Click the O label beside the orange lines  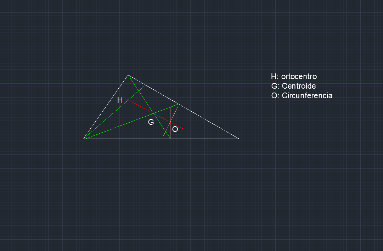(175, 129)
